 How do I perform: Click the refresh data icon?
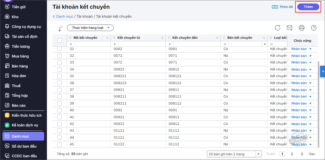[x=278, y=28]
